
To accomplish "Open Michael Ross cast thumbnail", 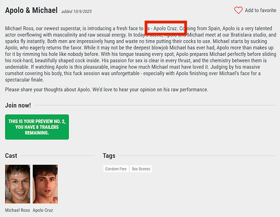I will click(x=18, y=184).
